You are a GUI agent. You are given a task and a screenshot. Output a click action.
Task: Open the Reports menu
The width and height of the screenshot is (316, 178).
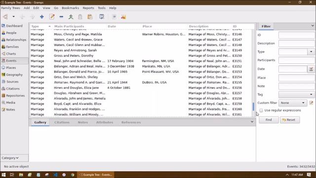click(x=88, y=8)
